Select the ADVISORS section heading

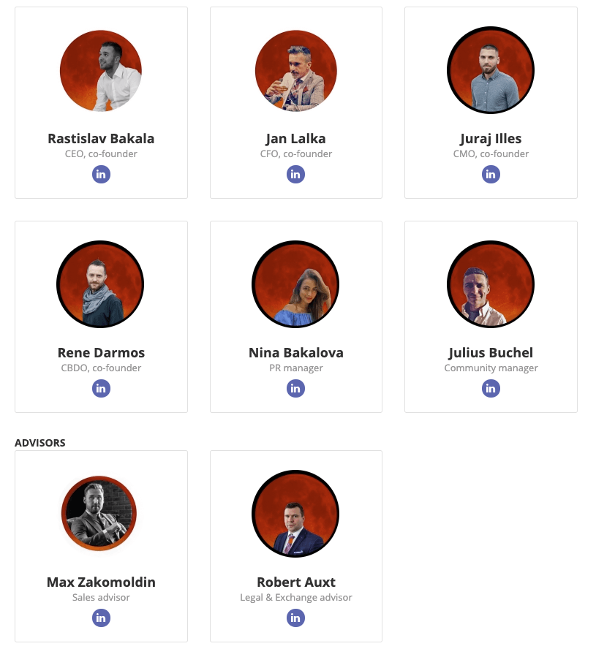click(x=40, y=443)
